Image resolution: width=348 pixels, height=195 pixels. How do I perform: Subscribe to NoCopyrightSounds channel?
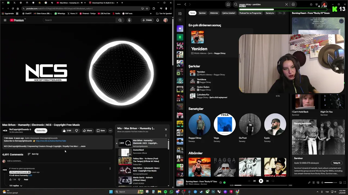coord(41,131)
